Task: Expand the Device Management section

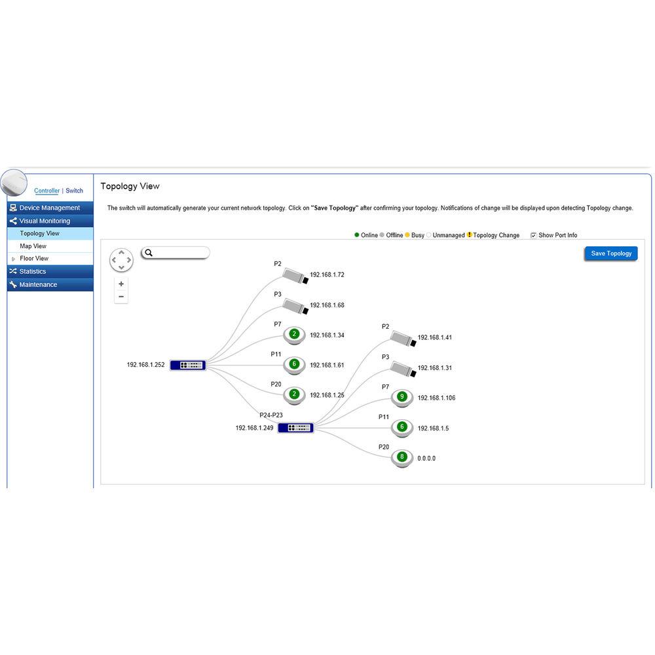Action: tap(50, 208)
